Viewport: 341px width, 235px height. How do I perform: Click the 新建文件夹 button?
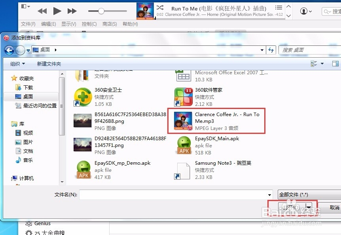point(49,64)
